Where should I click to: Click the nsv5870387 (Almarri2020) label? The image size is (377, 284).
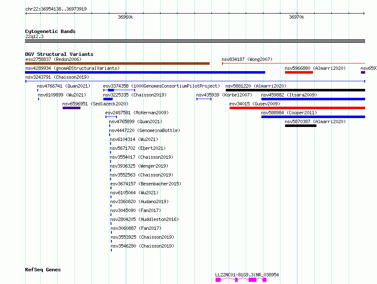click(x=315, y=121)
